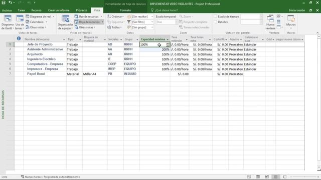Open Nombre del recurso column filter arrow
The height and width of the screenshot is (180, 321).
(64, 39)
